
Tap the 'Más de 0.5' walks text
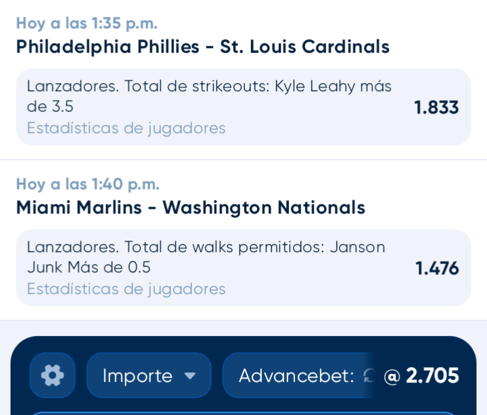pos(109,267)
